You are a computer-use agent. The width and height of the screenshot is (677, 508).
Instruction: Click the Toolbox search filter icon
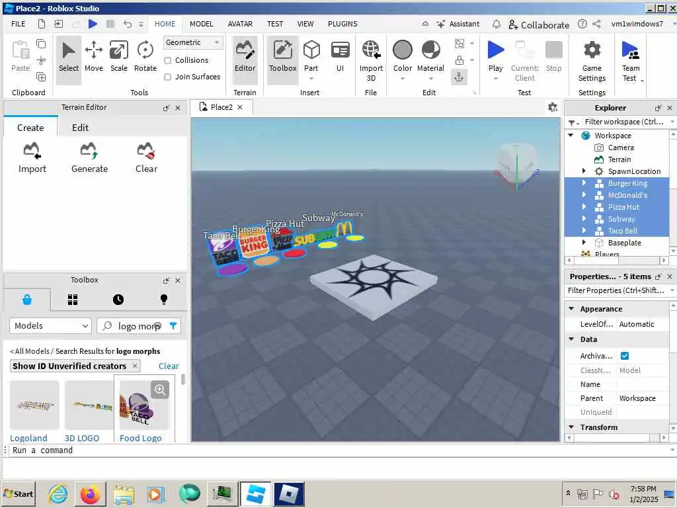click(x=173, y=325)
